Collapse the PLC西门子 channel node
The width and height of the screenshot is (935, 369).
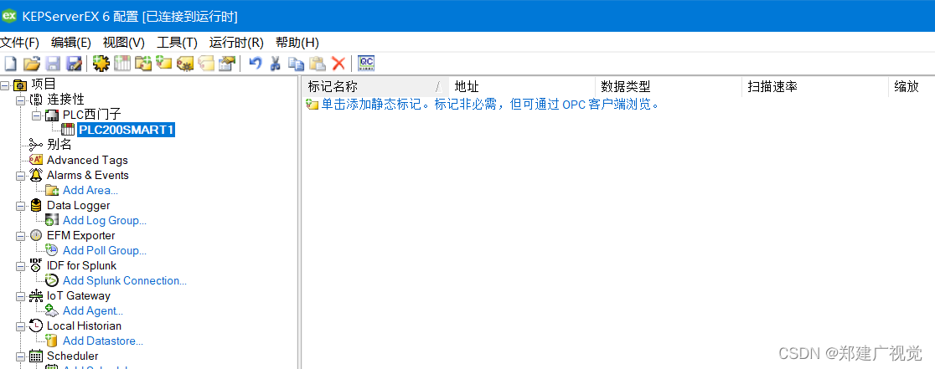(x=36, y=115)
